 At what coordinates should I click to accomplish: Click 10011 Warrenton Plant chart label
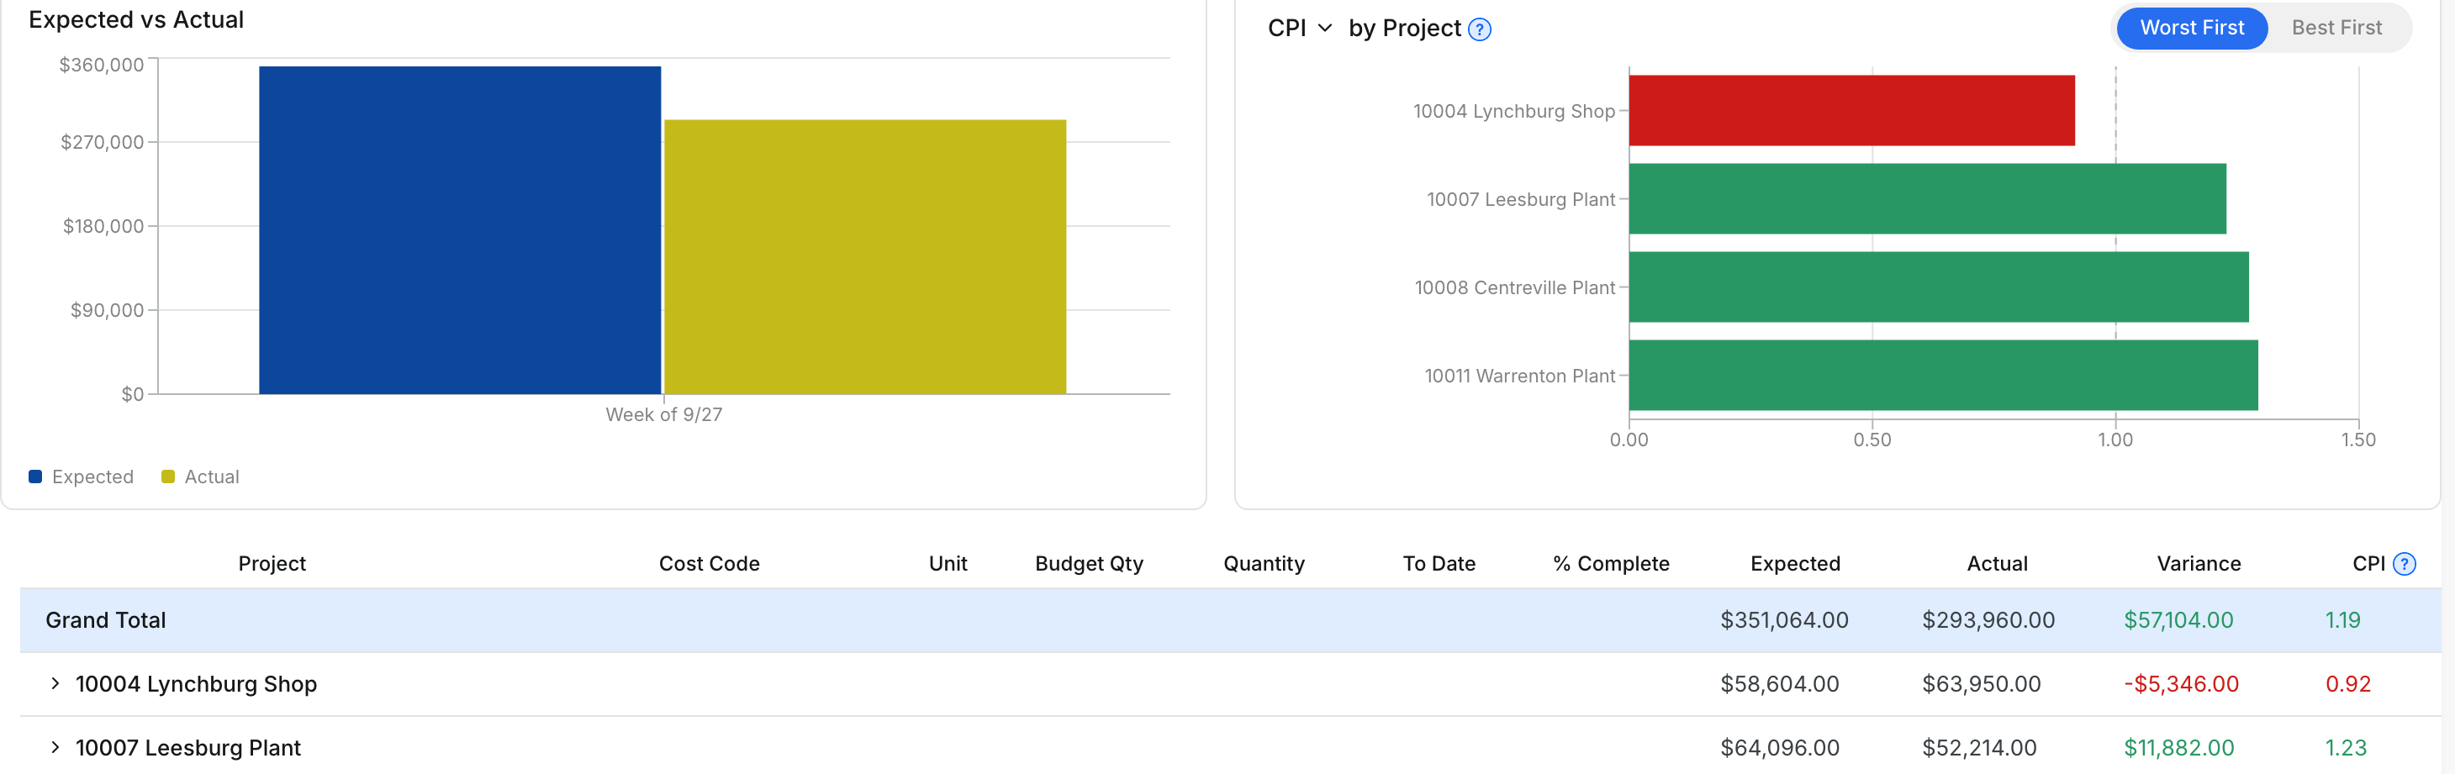tap(1519, 376)
